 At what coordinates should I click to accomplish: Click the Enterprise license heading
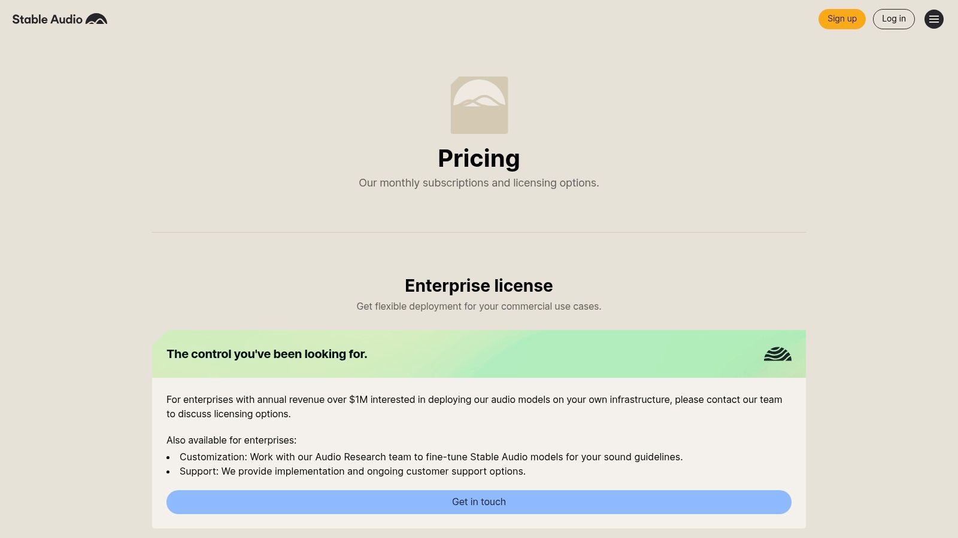[478, 286]
